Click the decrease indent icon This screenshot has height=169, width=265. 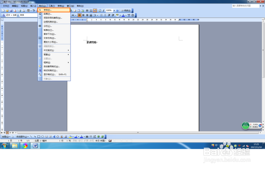coord(109,15)
